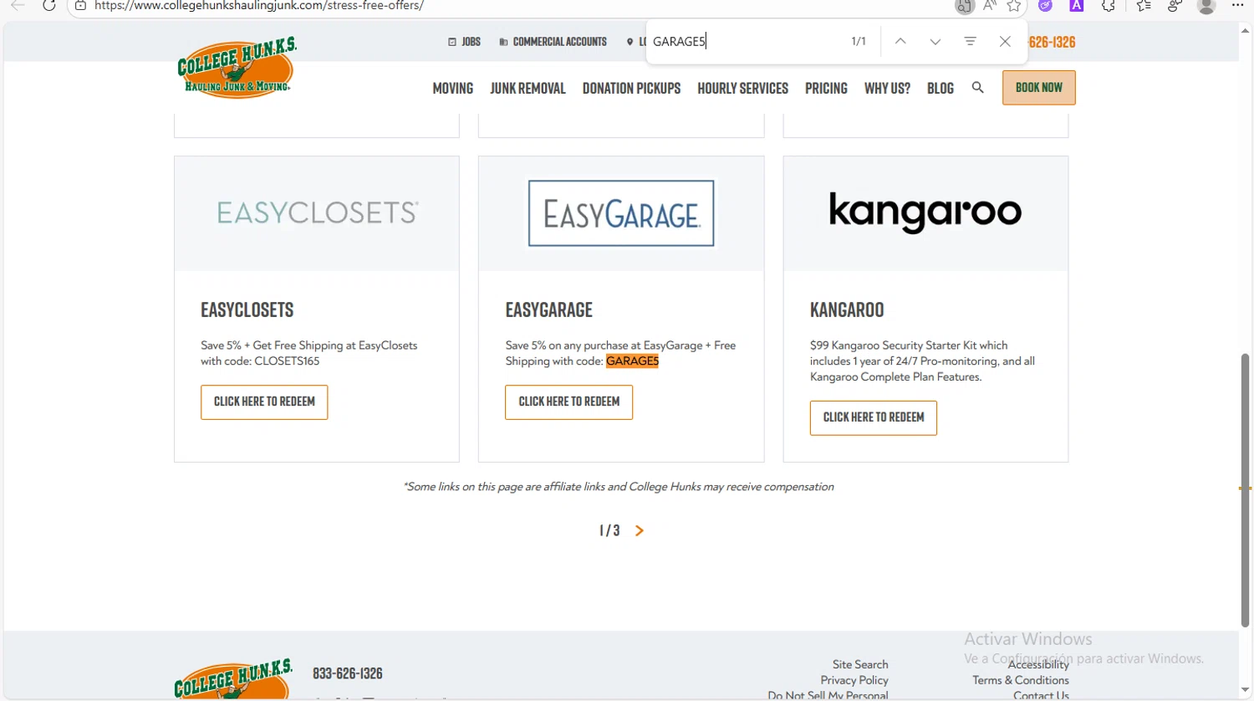This screenshot has width=1254, height=701.
Task: Click the EASYGARAGE card heading
Action: pos(548,310)
